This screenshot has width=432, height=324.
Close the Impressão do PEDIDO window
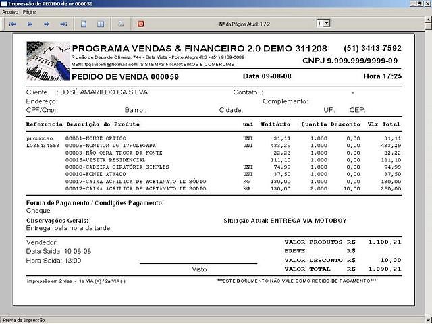click(426, 4)
